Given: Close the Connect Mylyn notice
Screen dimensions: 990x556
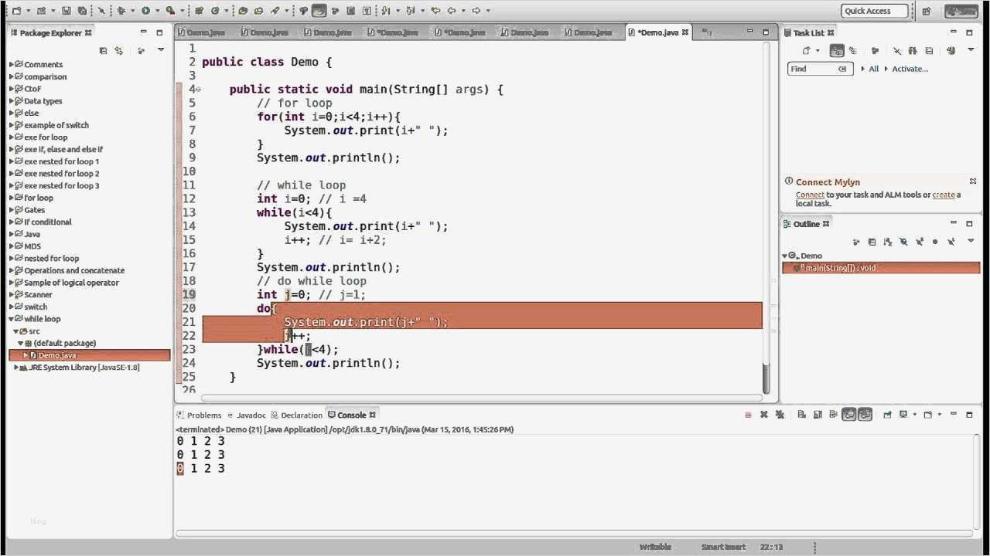Looking at the screenshot, I should point(973,181).
